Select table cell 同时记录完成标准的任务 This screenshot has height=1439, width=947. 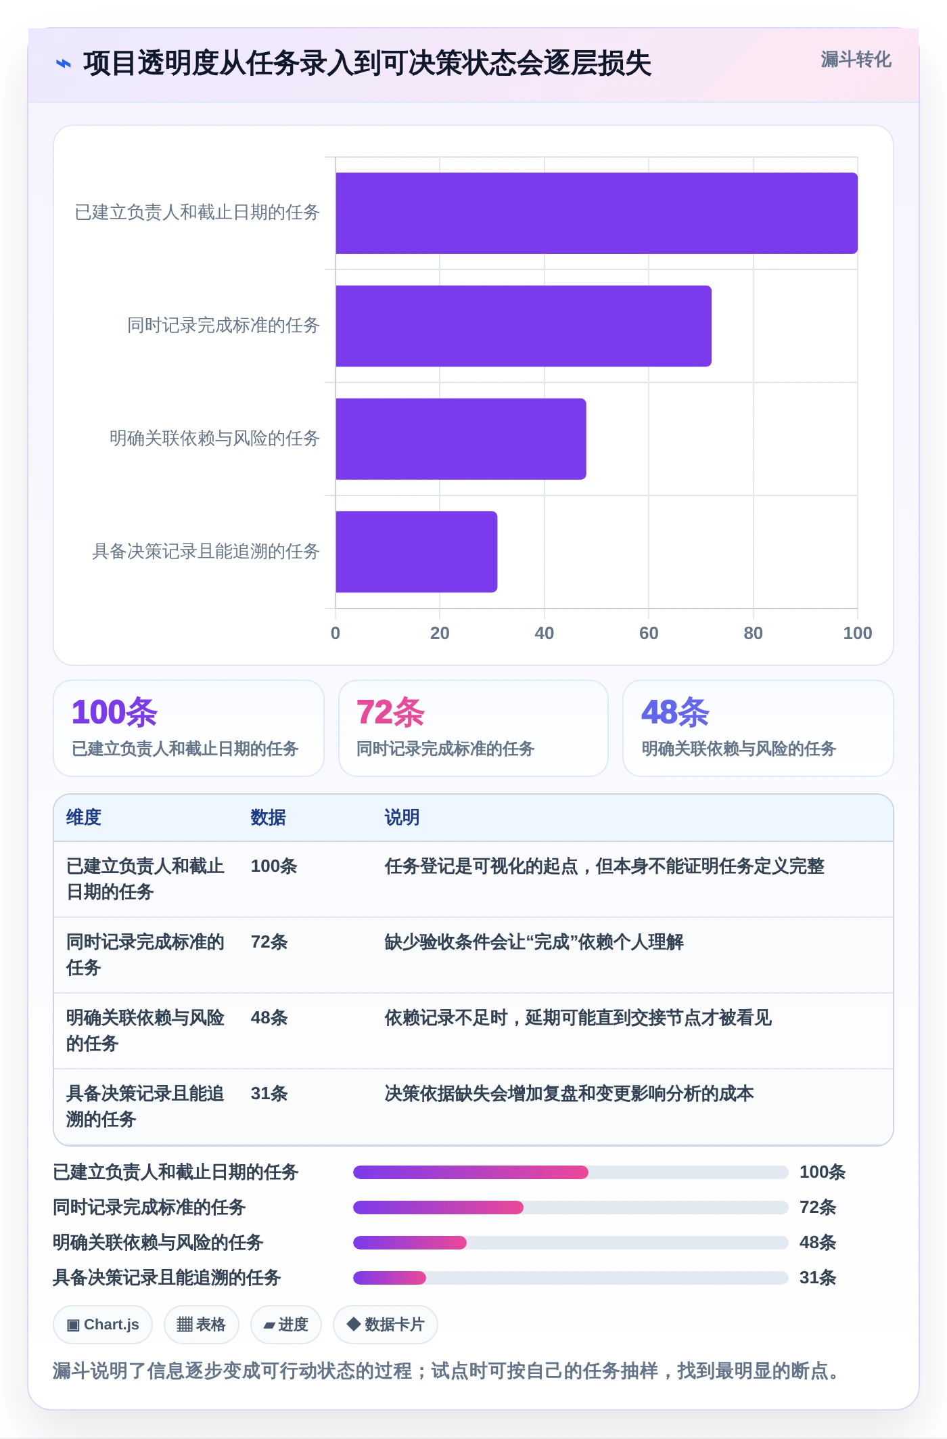tap(145, 955)
